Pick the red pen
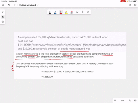 (61, 12)
